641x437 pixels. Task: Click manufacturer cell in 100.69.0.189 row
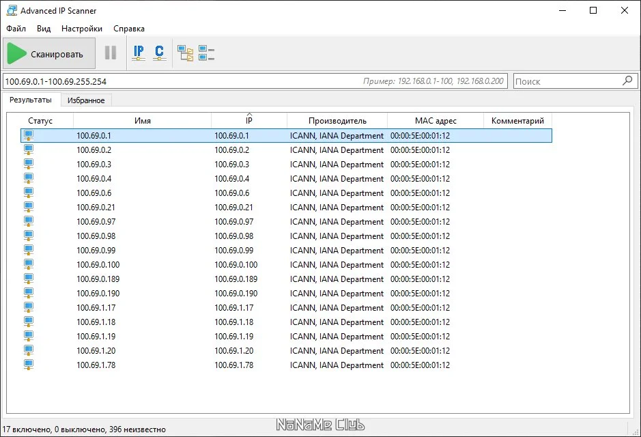coord(337,279)
